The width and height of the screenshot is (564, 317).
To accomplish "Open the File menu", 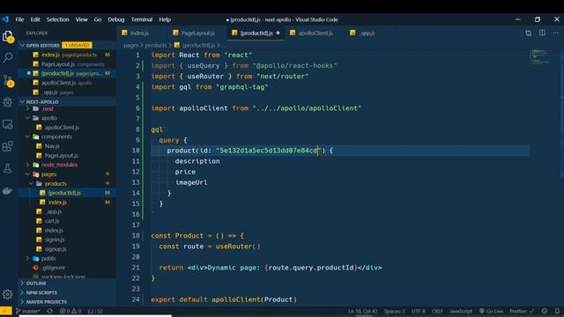I will click(19, 19).
